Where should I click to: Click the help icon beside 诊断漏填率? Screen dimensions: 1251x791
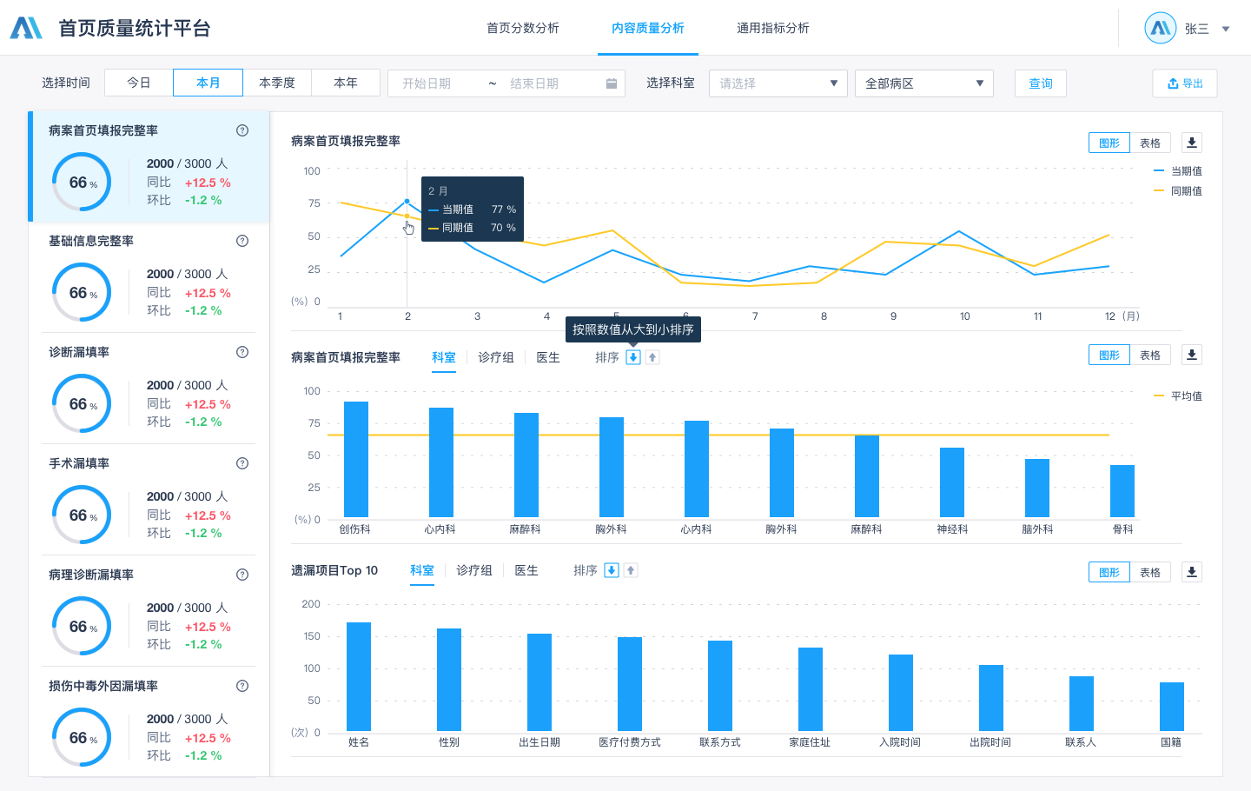[242, 352]
